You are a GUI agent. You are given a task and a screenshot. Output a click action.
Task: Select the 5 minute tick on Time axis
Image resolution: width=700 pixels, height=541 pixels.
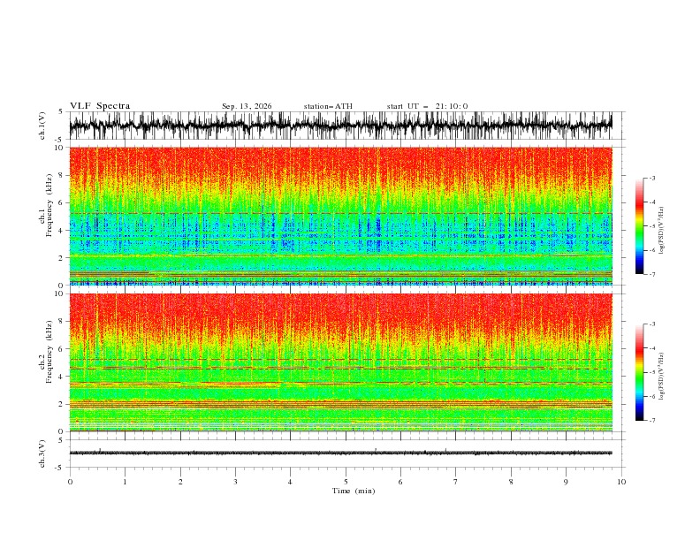(x=346, y=482)
